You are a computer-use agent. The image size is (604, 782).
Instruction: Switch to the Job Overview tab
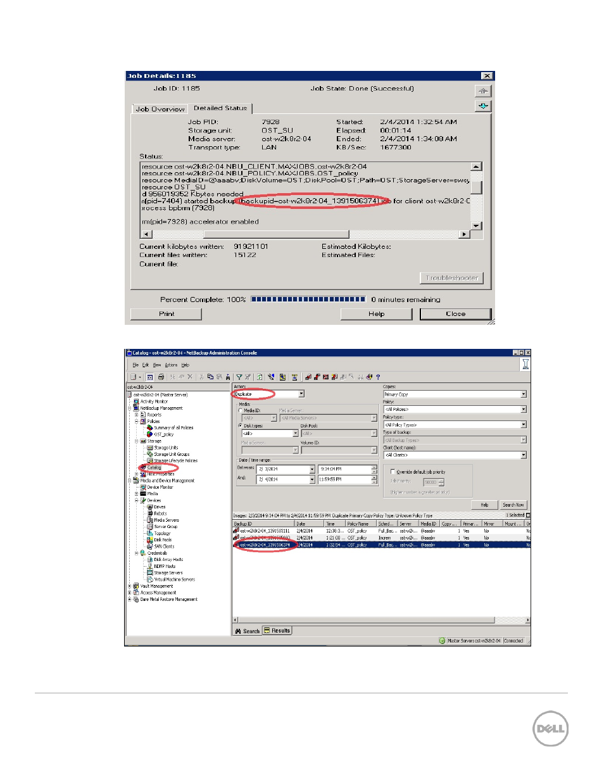[160, 109]
